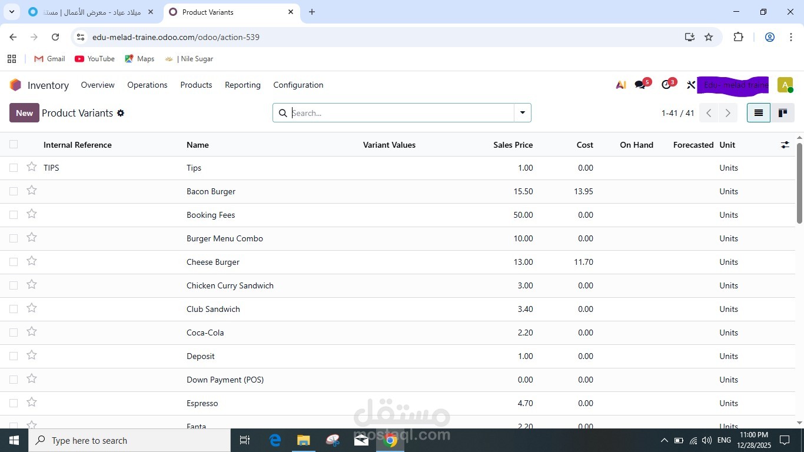Image resolution: width=804 pixels, height=452 pixels.
Task: Focus the Search input field
Action: pos(402,113)
